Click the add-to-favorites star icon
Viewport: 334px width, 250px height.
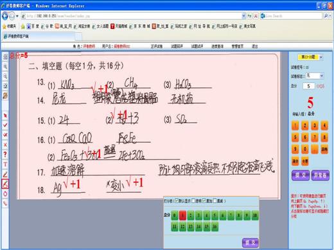[22, 26]
